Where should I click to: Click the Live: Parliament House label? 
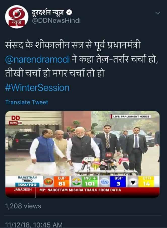(x=131, y=117)
